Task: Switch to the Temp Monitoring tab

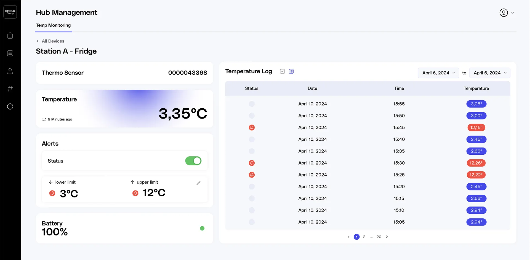Action: tap(53, 25)
